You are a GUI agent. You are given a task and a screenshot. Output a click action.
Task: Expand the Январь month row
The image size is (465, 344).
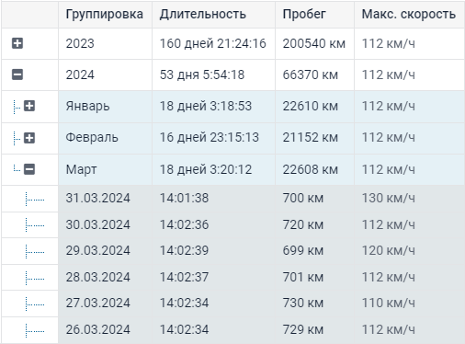pos(29,106)
